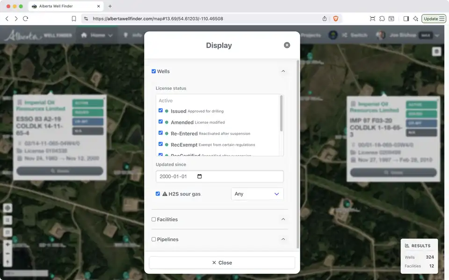Open the Projects menu item
The height and width of the screenshot is (280, 449).
point(311,35)
